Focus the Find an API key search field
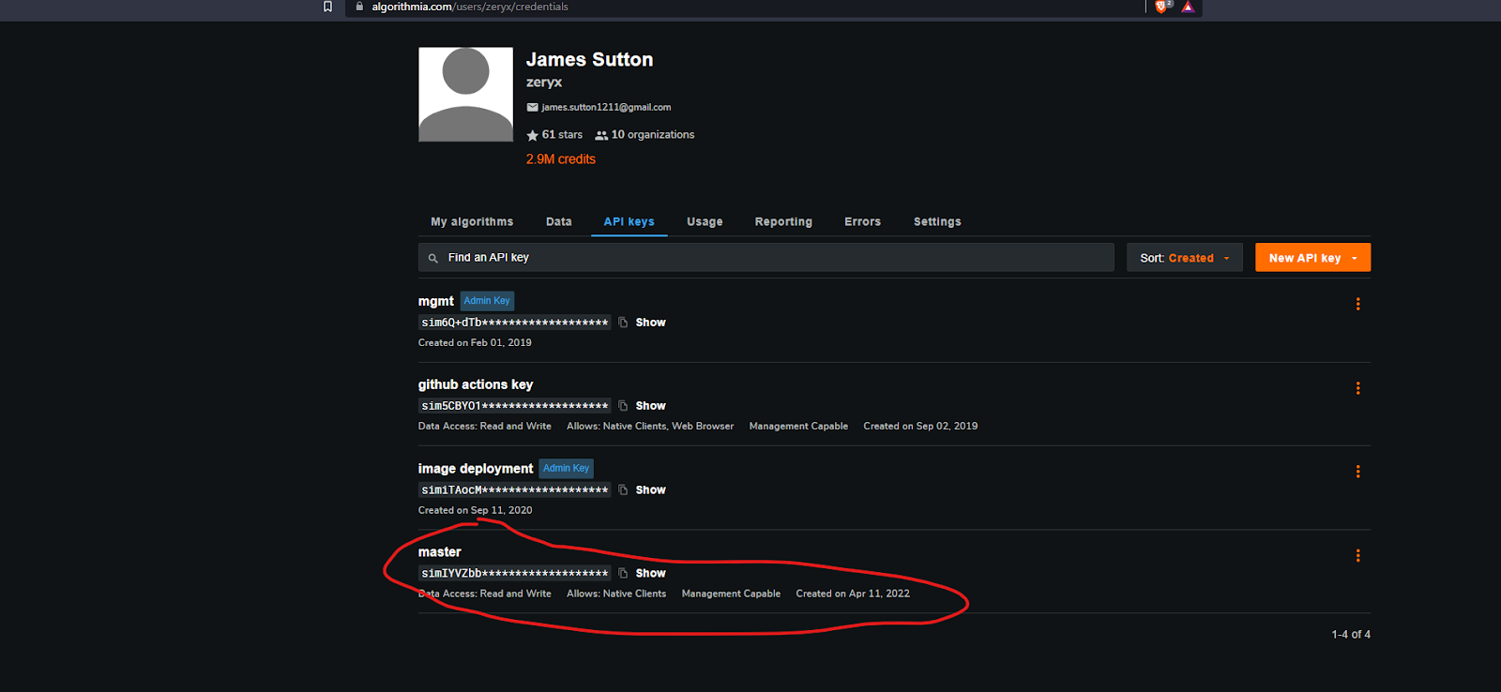 (766, 258)
